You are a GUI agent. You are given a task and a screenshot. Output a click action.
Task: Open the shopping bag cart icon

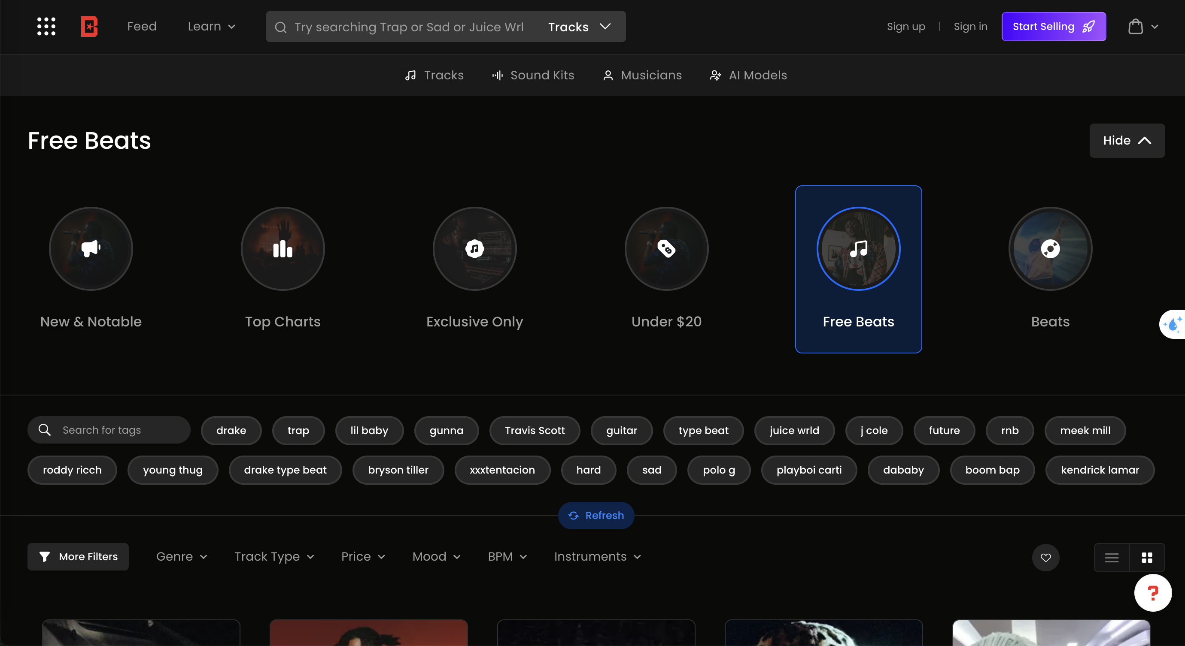(x=1135, y=27)
